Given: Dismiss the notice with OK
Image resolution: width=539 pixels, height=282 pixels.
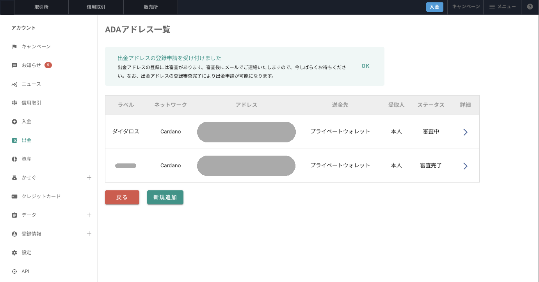Looking at the screenshot, I should click(x=366, y=66).
